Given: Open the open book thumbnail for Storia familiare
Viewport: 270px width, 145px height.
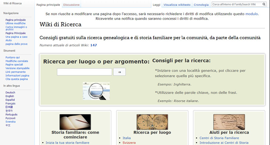Looking at the screenshot, I should pos(75,122).
